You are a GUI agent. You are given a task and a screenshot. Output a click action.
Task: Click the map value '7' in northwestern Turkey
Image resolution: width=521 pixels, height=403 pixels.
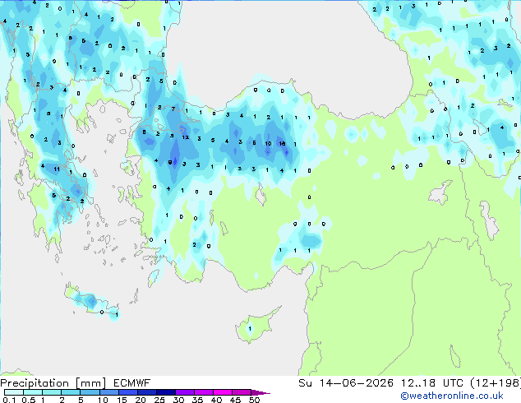tap(173, 109)
